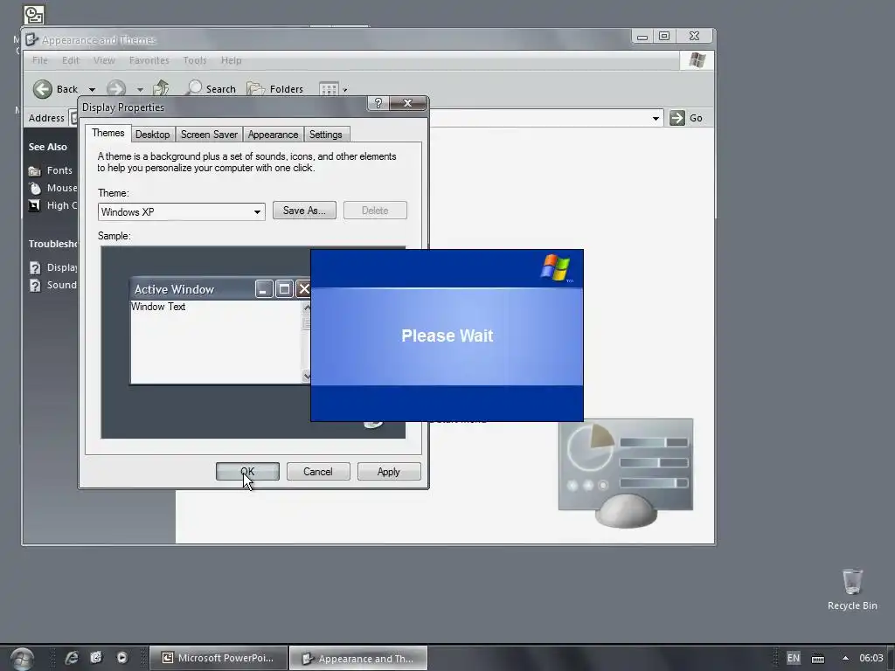Open Fonts link under See Also
The width and height of the screenshot is (895, 671).
click(59, 170)
